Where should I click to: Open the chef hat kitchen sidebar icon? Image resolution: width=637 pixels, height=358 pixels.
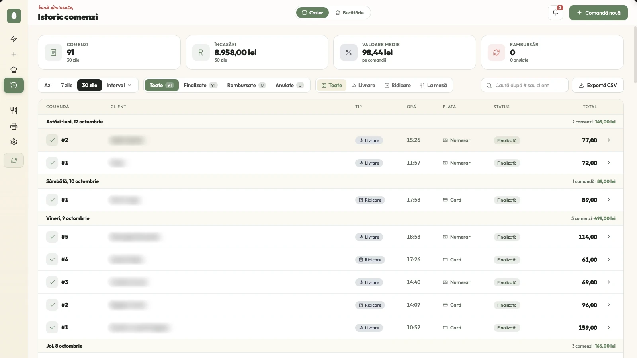[14, 70]
